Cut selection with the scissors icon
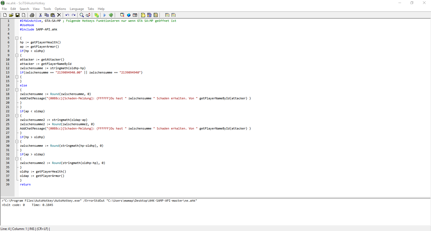431x231 pixels. (x=40, y=15)
